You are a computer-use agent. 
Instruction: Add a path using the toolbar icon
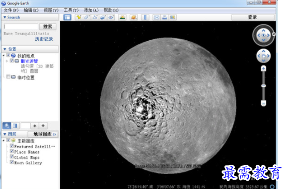(95, 17)
